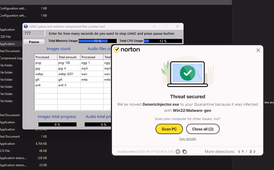
Task: Click the seconds input field showing 777
Action: point(34,33)
